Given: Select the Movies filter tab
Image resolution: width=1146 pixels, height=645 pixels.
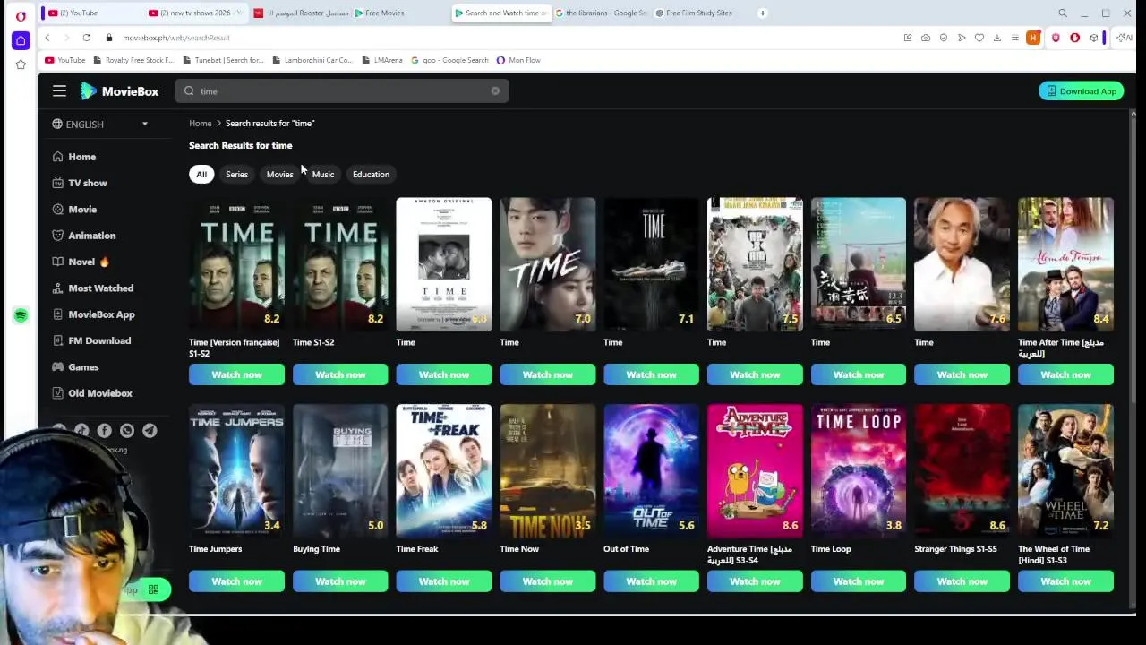Looking at the screenshot, I should coord(279,175).
